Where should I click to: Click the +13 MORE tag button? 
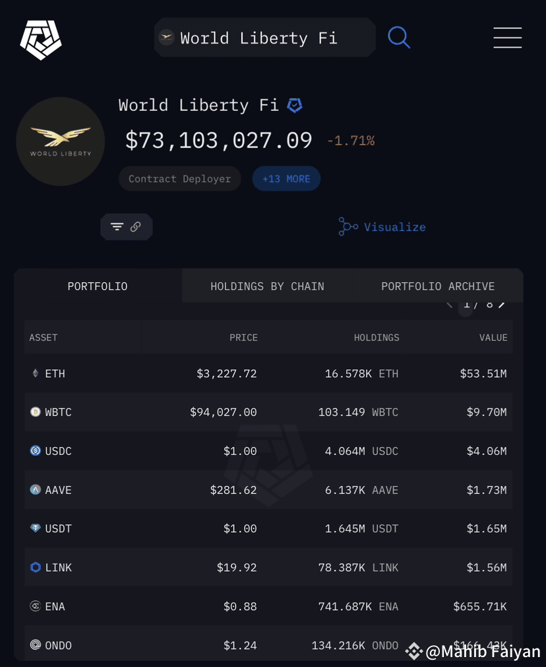286,178
